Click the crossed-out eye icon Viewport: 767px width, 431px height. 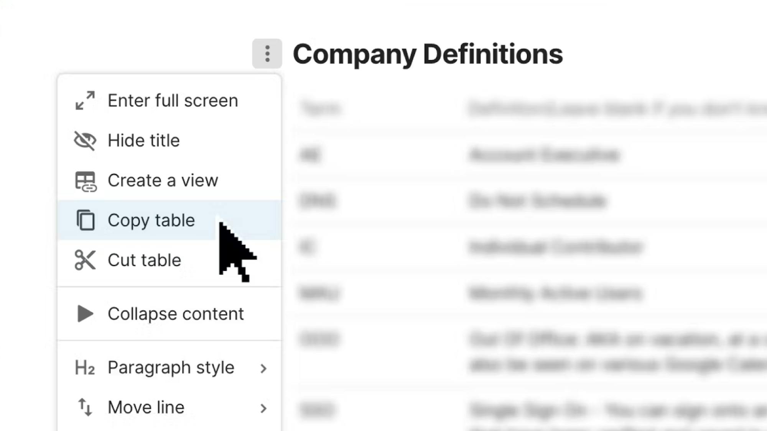85,141
